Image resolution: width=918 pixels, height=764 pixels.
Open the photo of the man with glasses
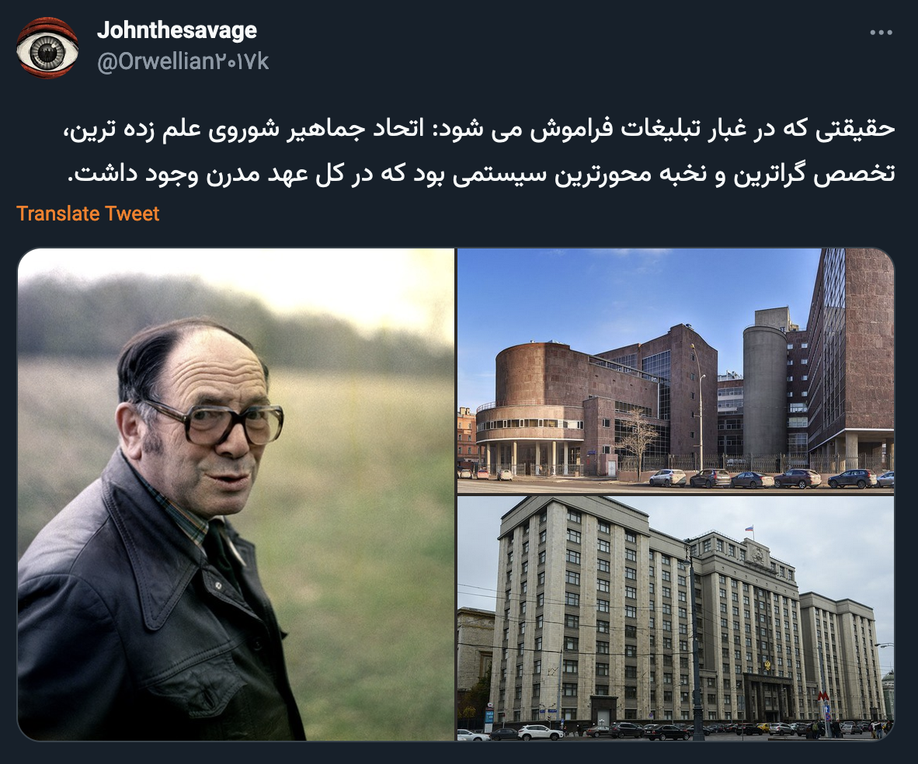(x=236, y=495)
